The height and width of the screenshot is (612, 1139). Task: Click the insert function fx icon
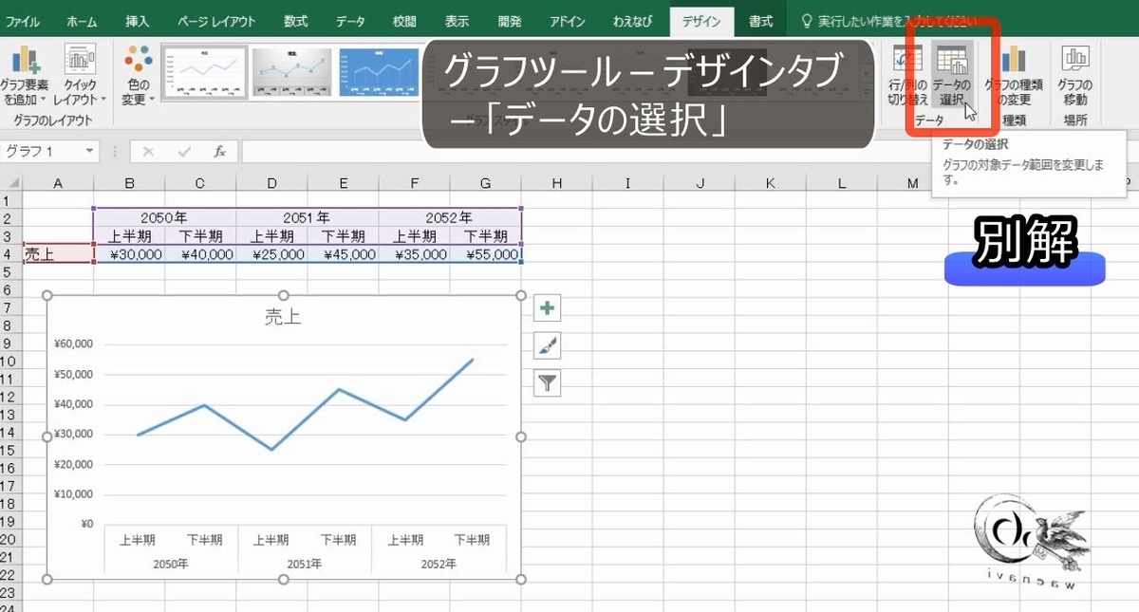[218, 152]
